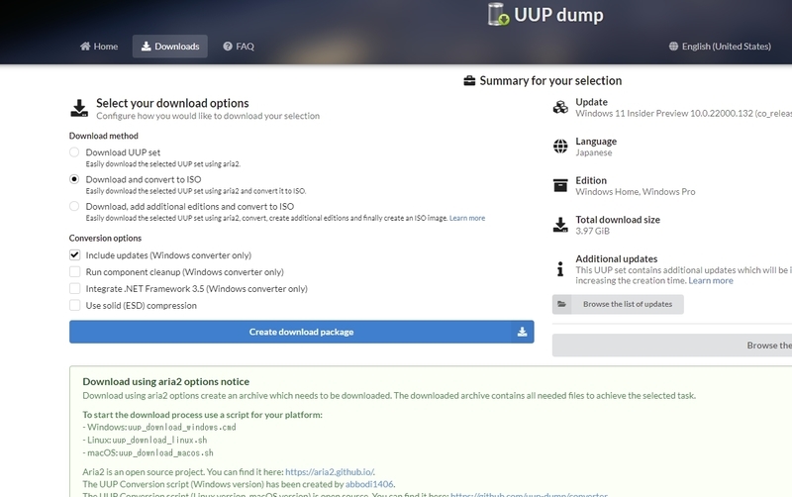792x497 pixels.
Task: Click the briefcase icon beside Summary heading
Action: tap(469, 81)
